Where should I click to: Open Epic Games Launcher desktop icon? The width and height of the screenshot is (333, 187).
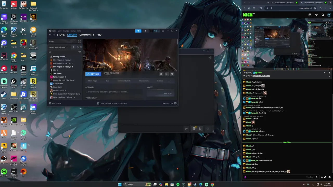point(14,19)
